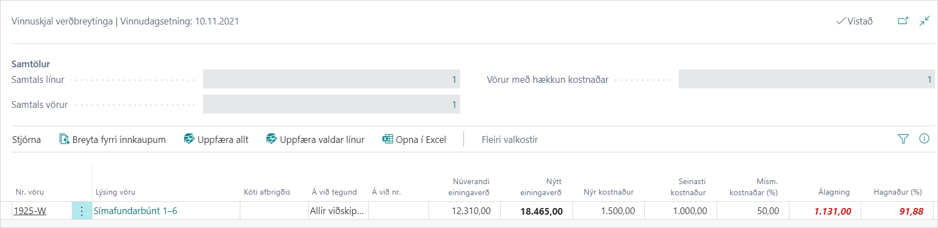Open item number 1925-W link
Viewport: 938px width, 228px height.
[30, 211]
